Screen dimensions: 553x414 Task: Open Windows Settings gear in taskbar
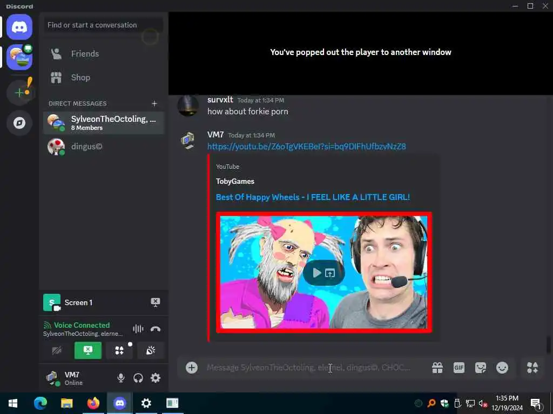point(146,403)
